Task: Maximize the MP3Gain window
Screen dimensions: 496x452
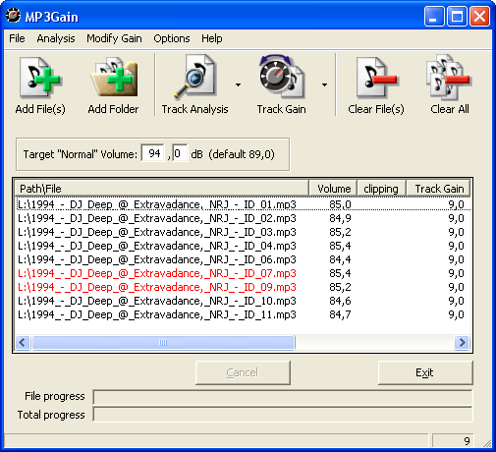Action: [457, 16]
